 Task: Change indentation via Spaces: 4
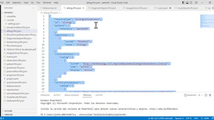tap(179, 118)
